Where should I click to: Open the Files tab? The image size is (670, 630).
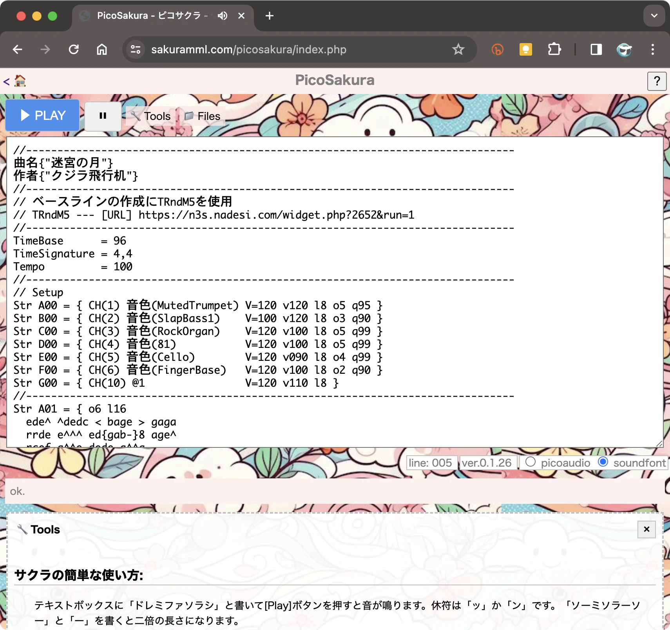point(202,116)
